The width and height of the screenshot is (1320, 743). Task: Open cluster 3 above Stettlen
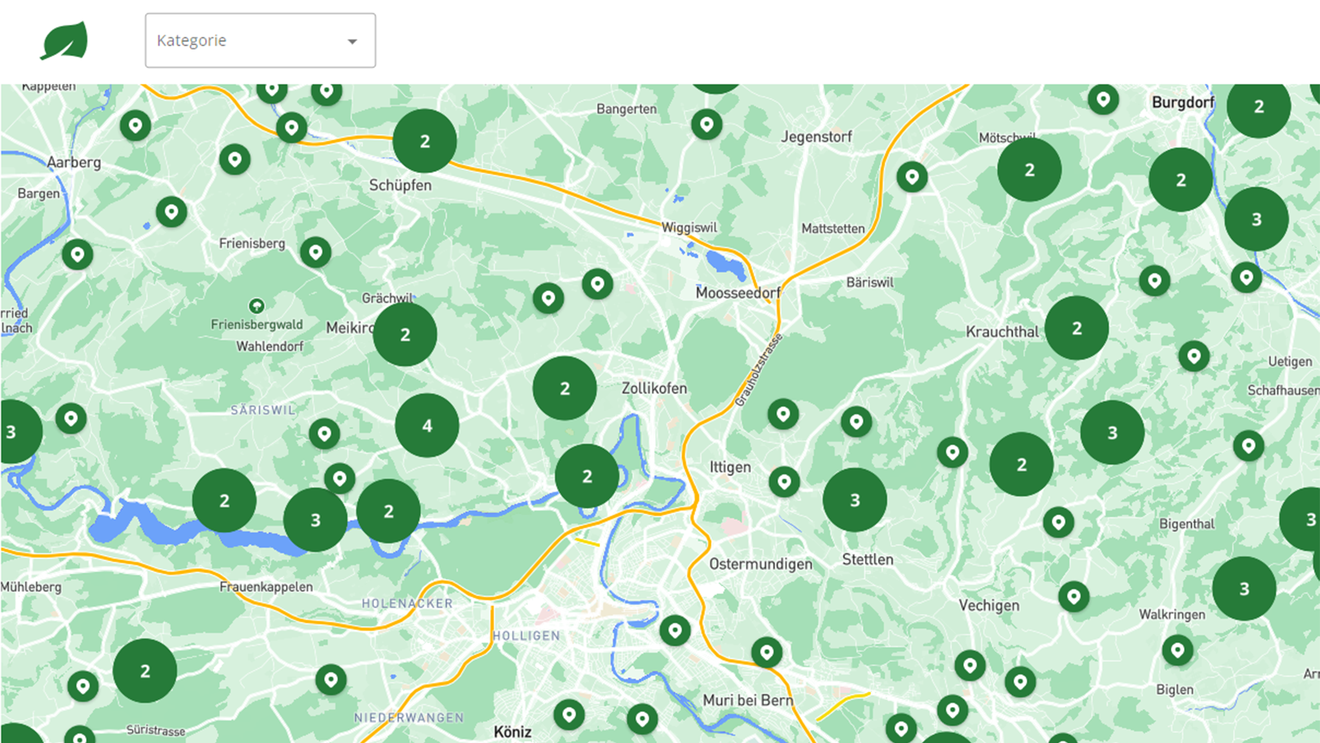[x=855, y=500]
